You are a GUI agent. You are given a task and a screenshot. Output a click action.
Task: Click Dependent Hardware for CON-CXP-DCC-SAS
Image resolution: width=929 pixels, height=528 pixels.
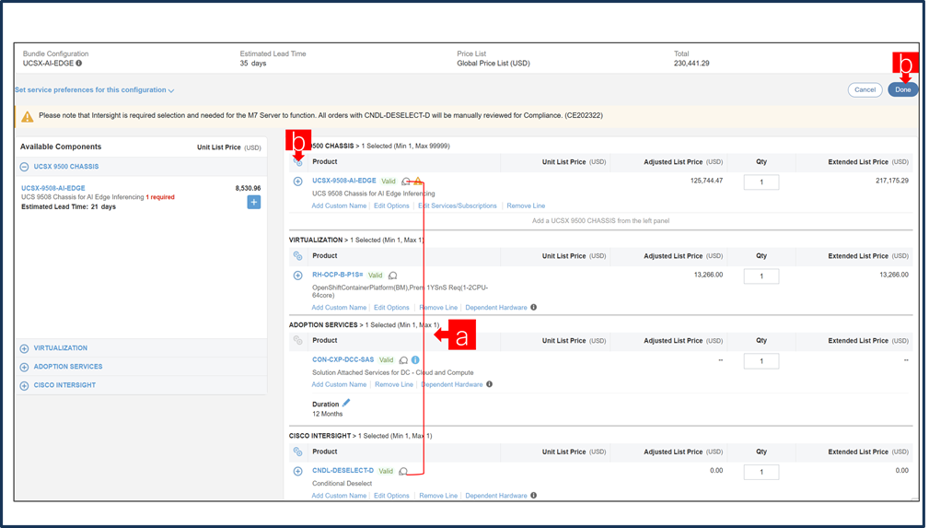[x=452, y=384]
